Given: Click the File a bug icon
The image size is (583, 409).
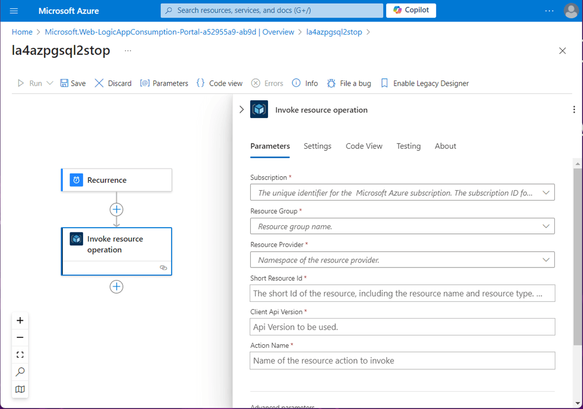Looking at the screenshot, I should [x=331, y=83].
